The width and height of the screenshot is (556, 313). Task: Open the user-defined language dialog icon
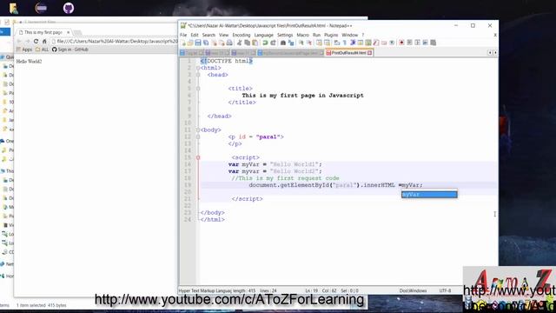click(x=361, y=43)
